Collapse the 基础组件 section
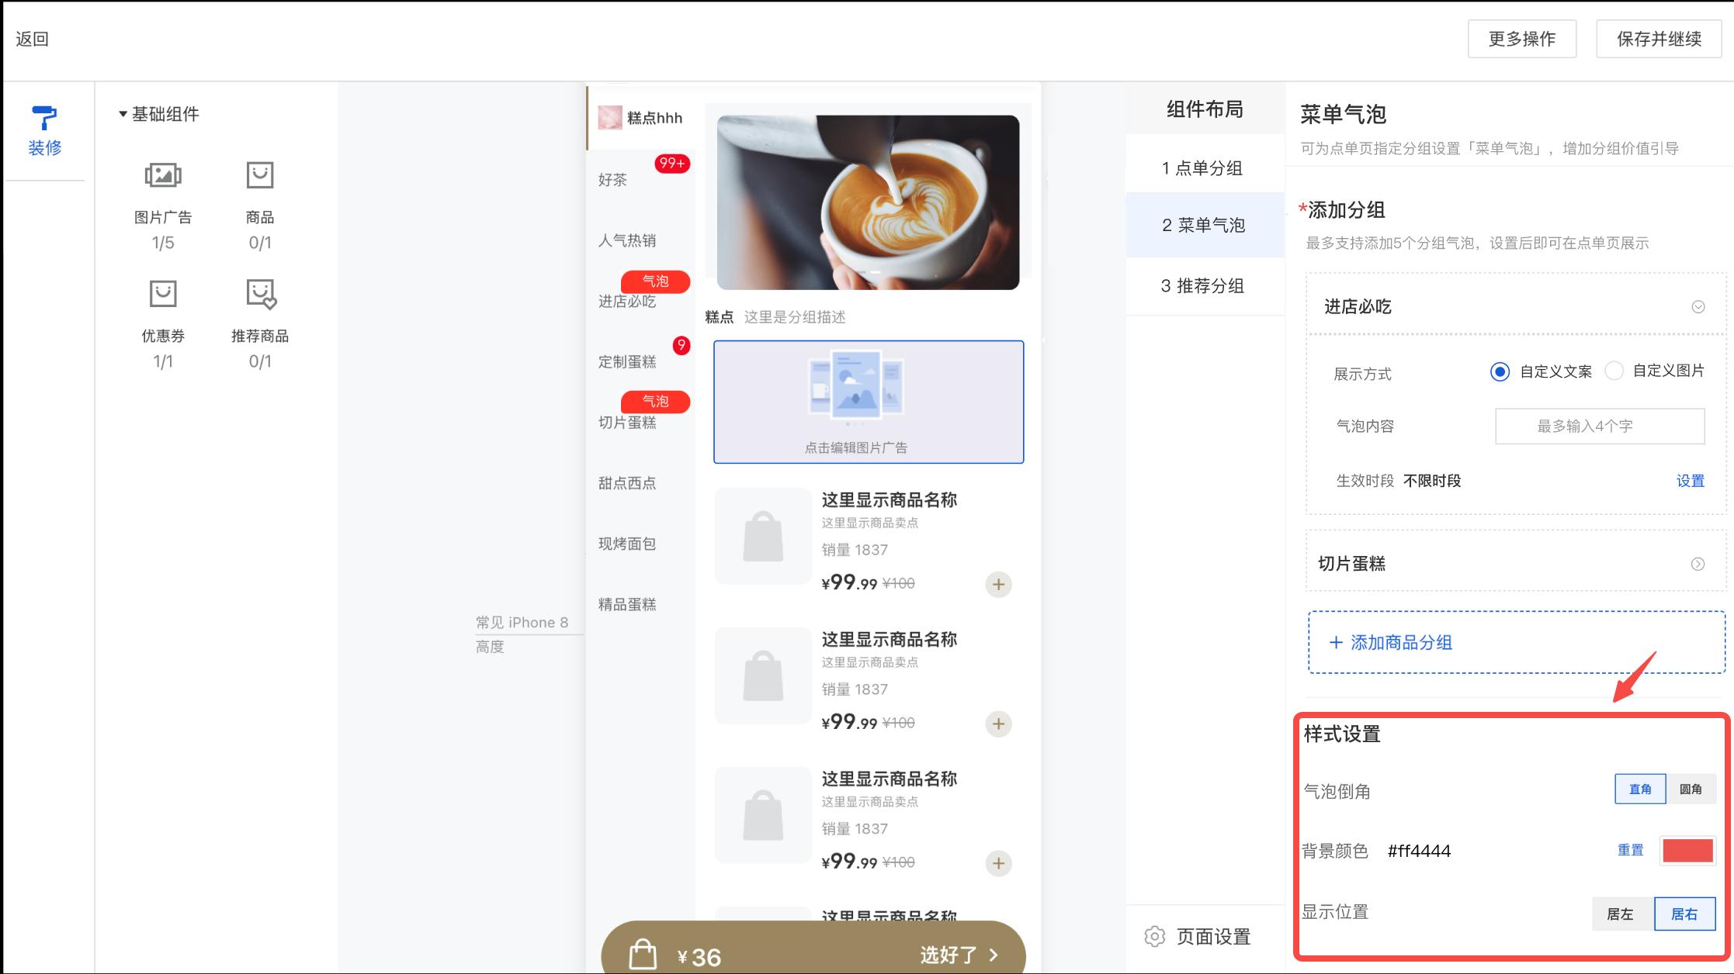 point(123,114)
